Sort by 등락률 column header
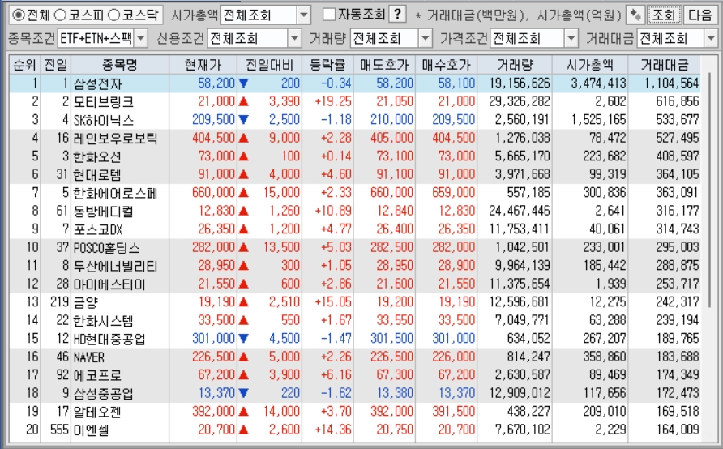The height and width of the screenshot is (449, 723). click(327, 65)
